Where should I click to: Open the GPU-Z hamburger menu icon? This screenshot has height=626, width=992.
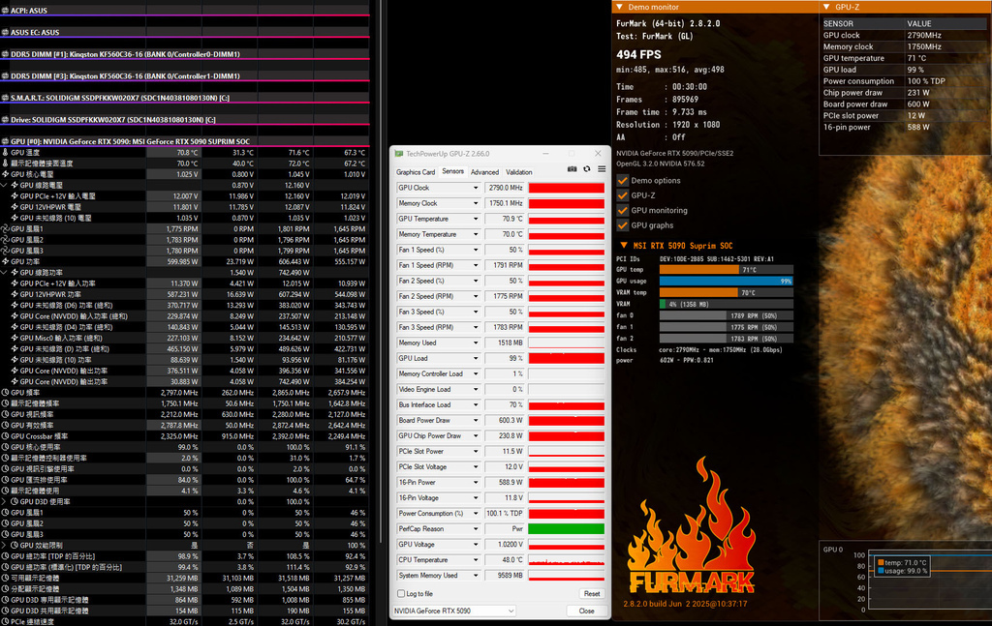[x=602, y=169]
